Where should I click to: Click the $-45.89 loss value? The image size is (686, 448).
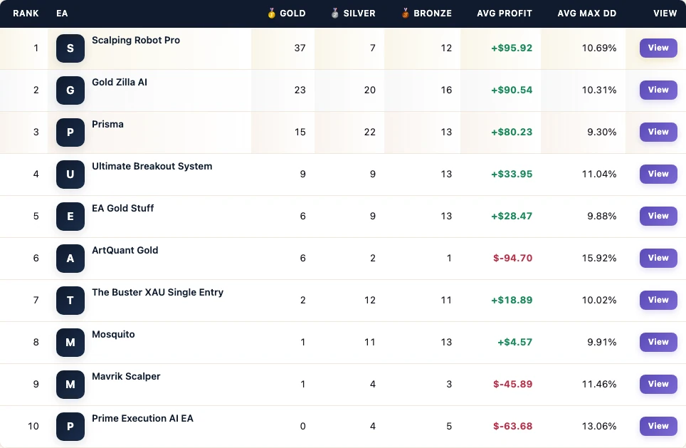click(513, 385)
